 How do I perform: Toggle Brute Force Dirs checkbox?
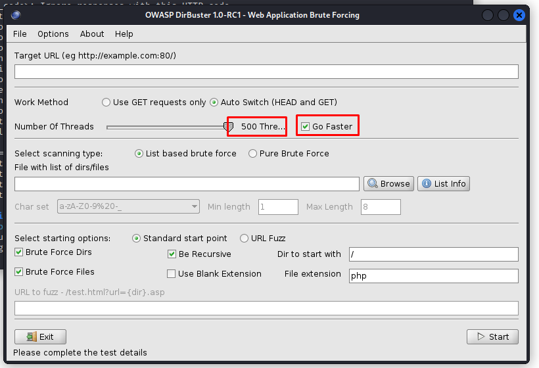pos(18,252)
